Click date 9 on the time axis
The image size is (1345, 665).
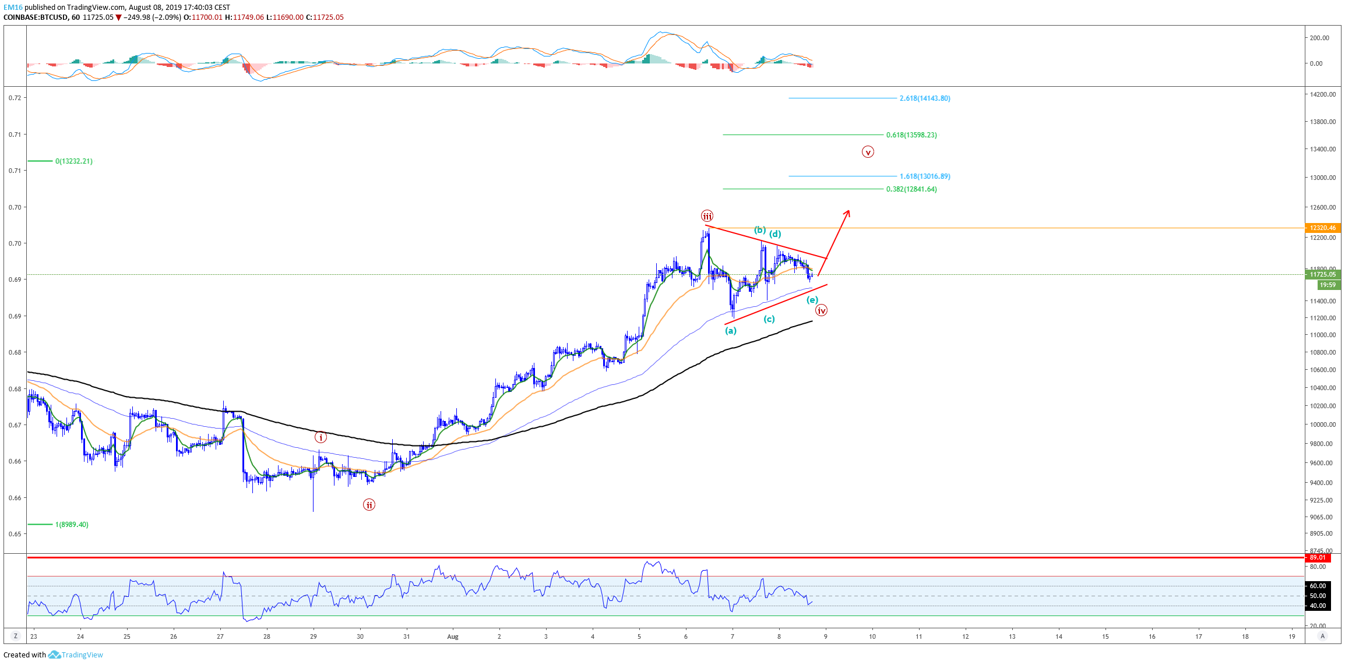pyautogui.click(x=826, y=636)
